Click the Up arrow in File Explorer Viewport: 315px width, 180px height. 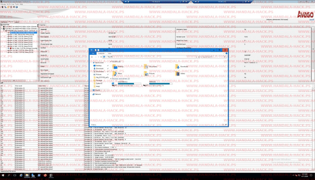(x=101, y=57)
